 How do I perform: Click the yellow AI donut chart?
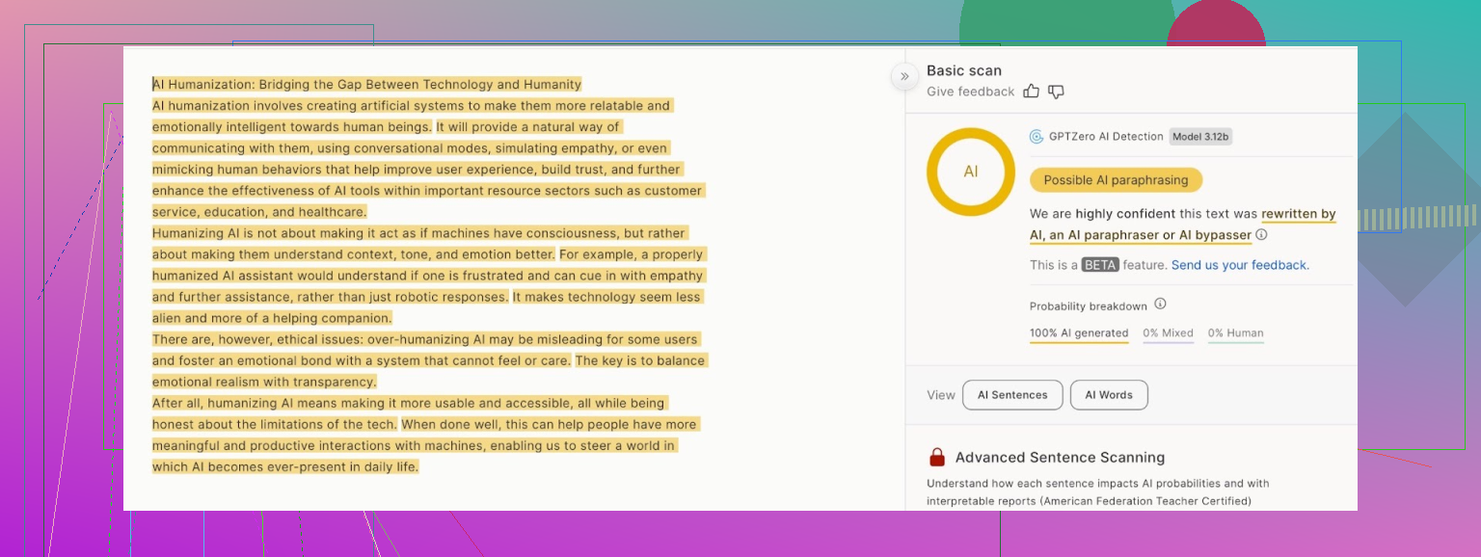coord(971,172)
